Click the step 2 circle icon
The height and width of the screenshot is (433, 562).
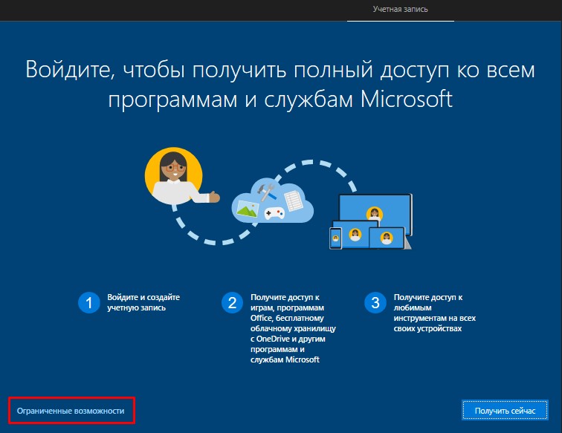232,302
